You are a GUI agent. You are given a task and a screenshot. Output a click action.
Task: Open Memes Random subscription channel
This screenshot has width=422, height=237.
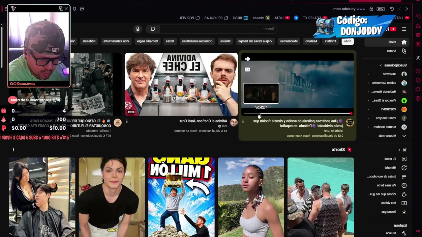click(386, 127)
